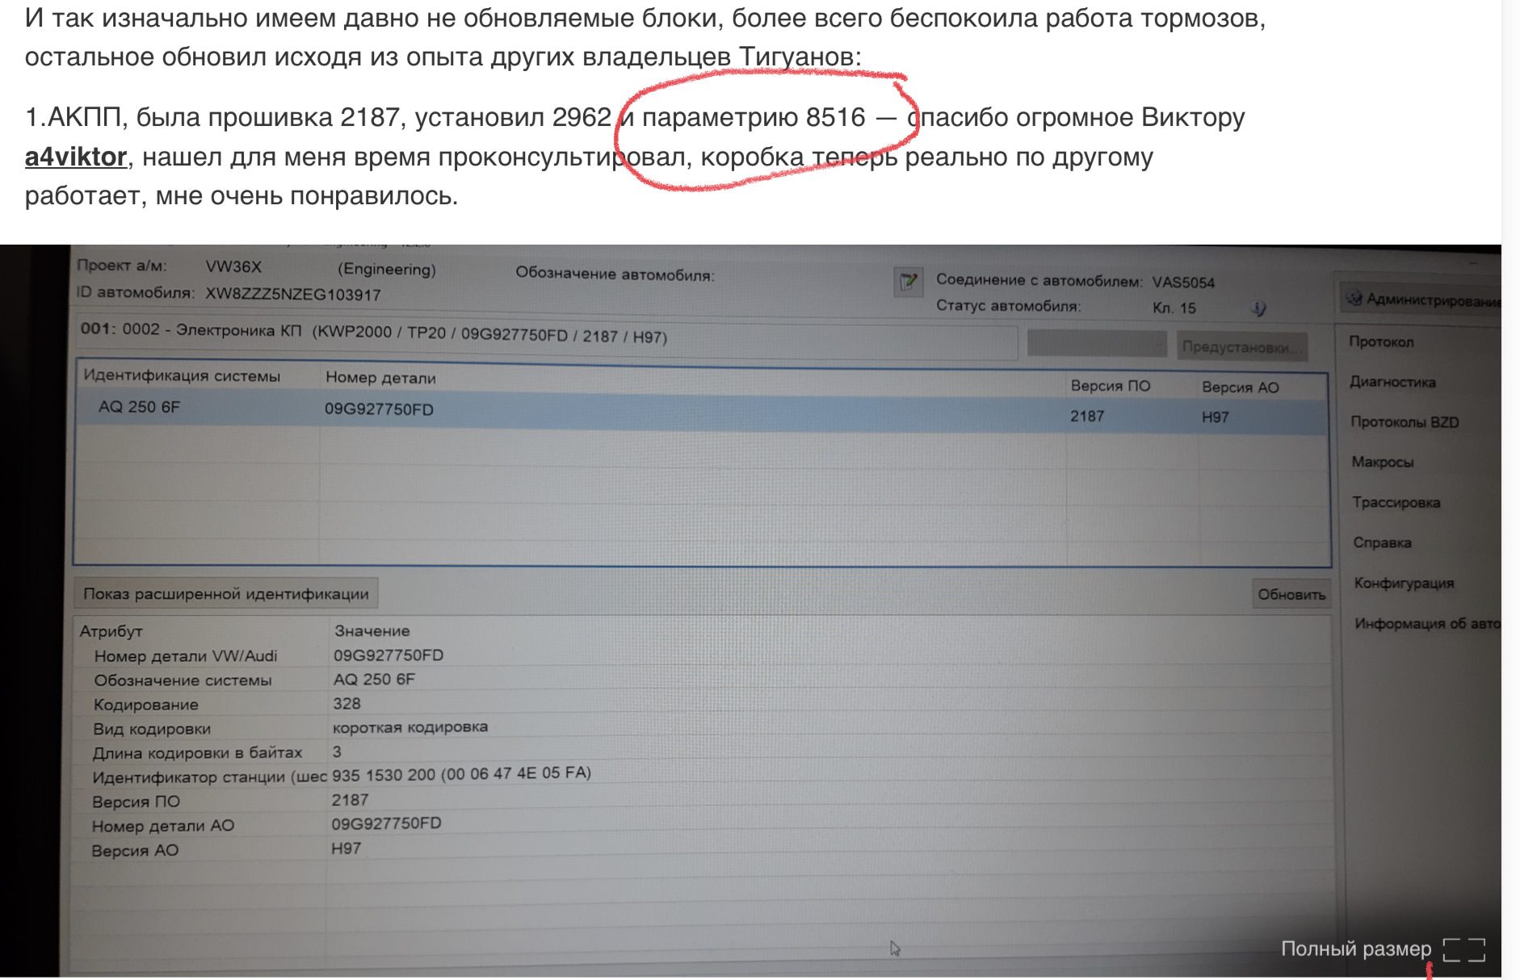Open Макросы in the side menu
This screenshot has width=1520, height=980.
coord(1383,462)
